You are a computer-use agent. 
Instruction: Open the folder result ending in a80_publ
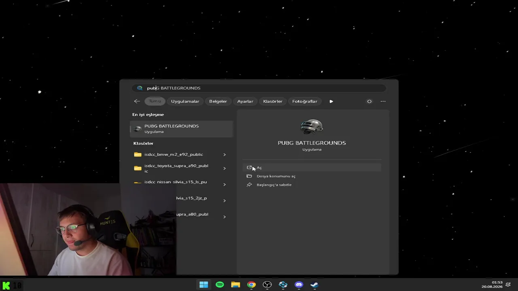tap(192, 214)
